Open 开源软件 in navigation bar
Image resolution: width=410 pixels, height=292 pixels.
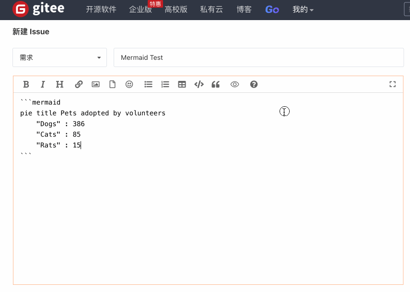tap(101, 10)
